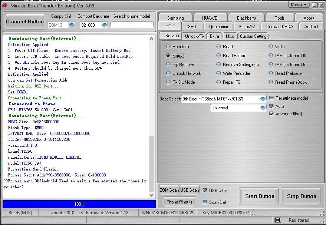This screenshot has height=225, width=326.
Task: Open the Misc sub-tab
Action: 230,36
